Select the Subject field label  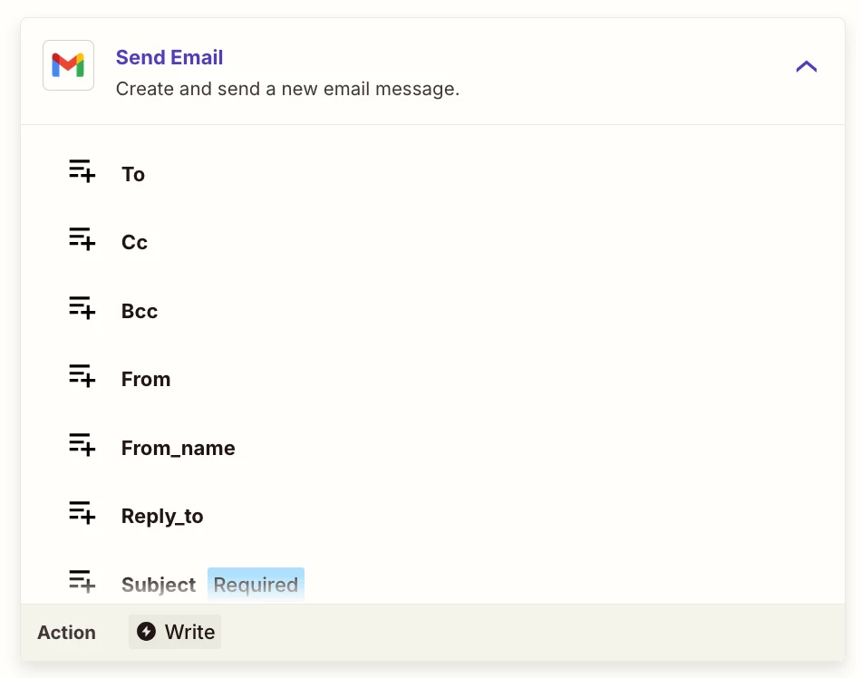(x=159, y=585)
